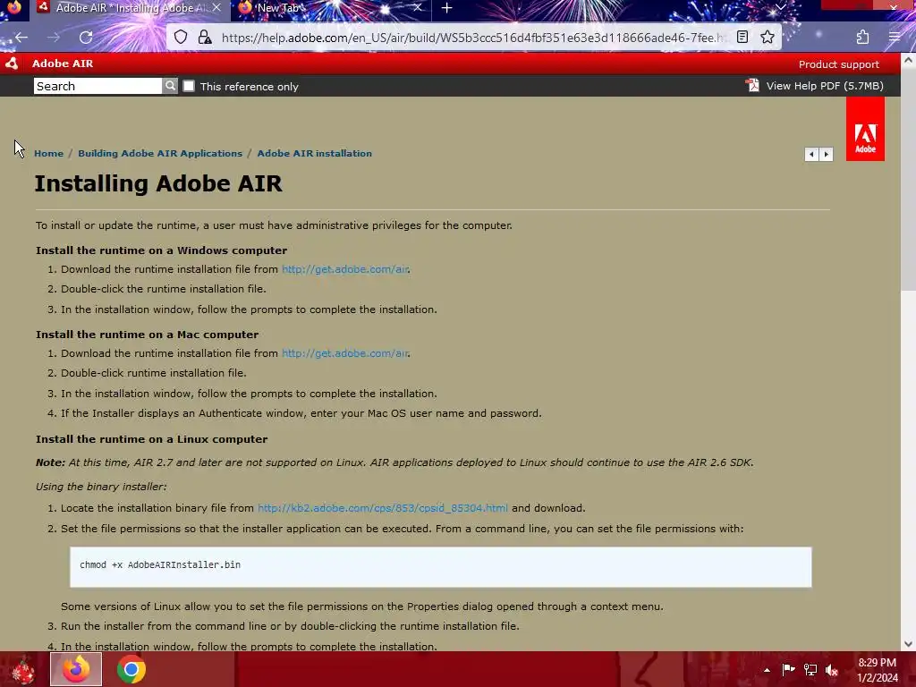Go back to the previous page

point(21,38)
